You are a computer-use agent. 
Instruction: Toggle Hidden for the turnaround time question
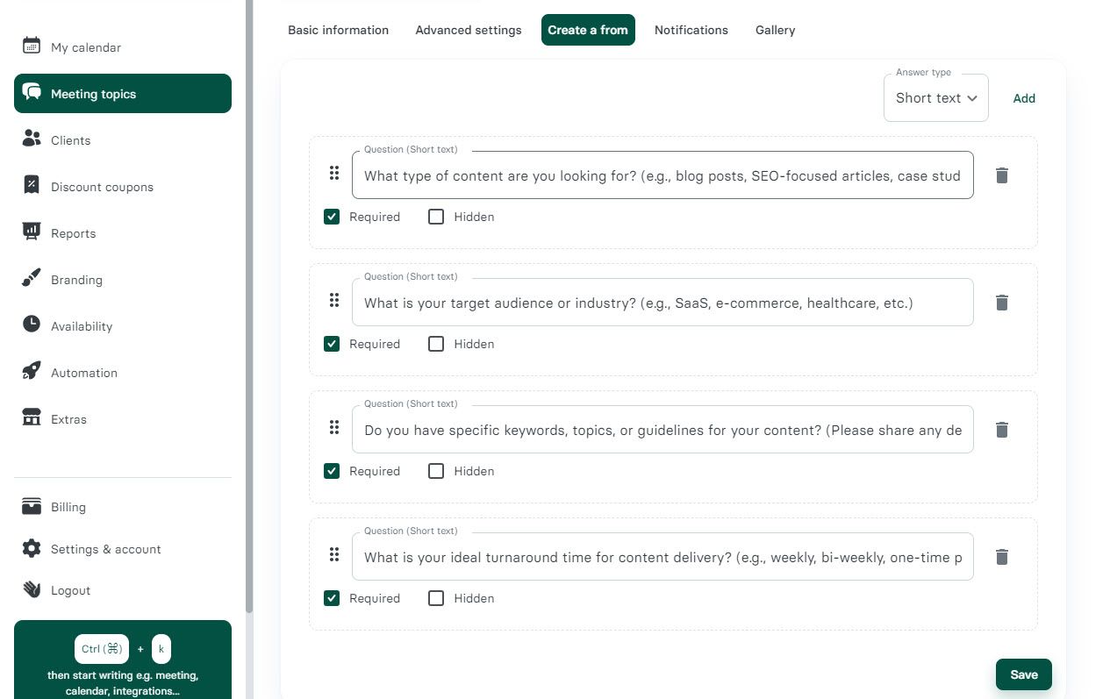coord(436,598)
